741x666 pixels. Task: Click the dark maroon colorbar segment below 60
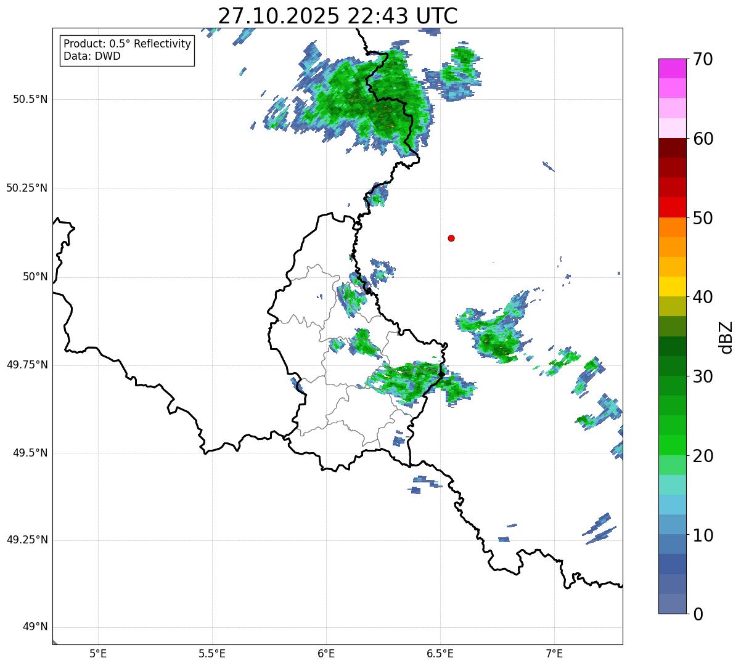[x=672, y=148]
